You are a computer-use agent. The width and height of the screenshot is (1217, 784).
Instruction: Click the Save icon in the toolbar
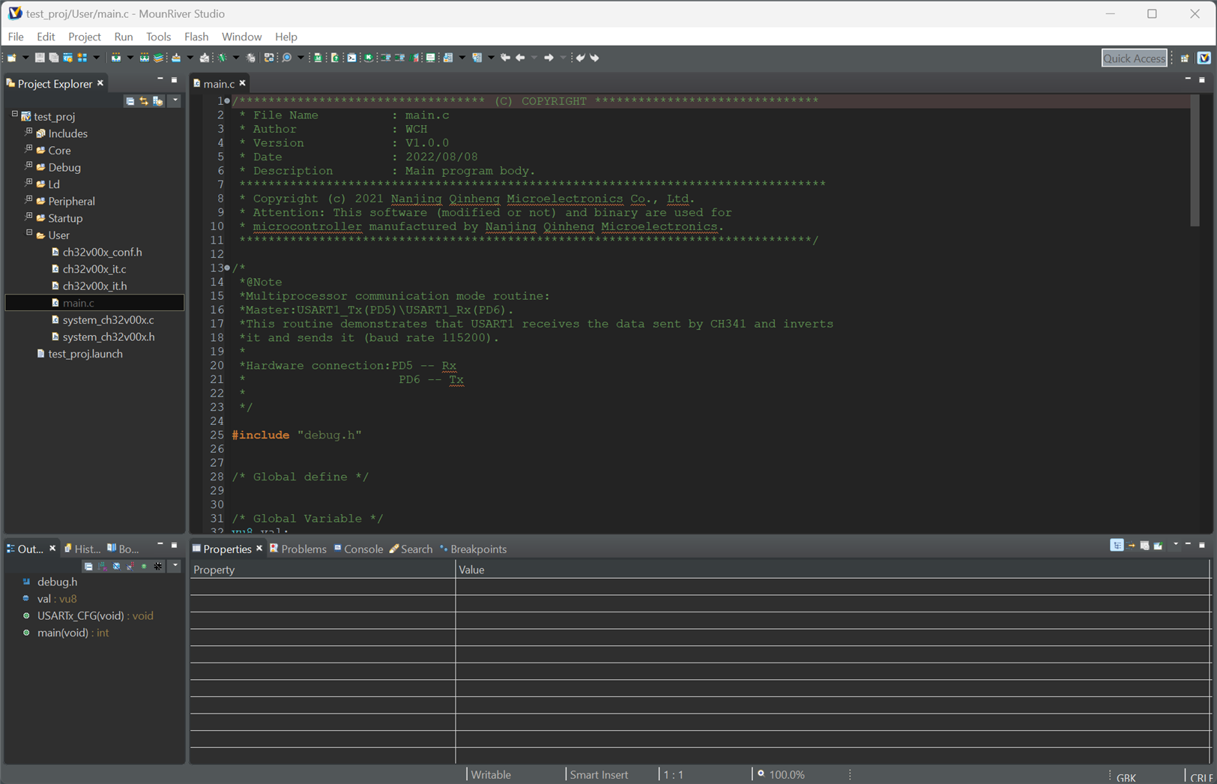pos(40,58)
